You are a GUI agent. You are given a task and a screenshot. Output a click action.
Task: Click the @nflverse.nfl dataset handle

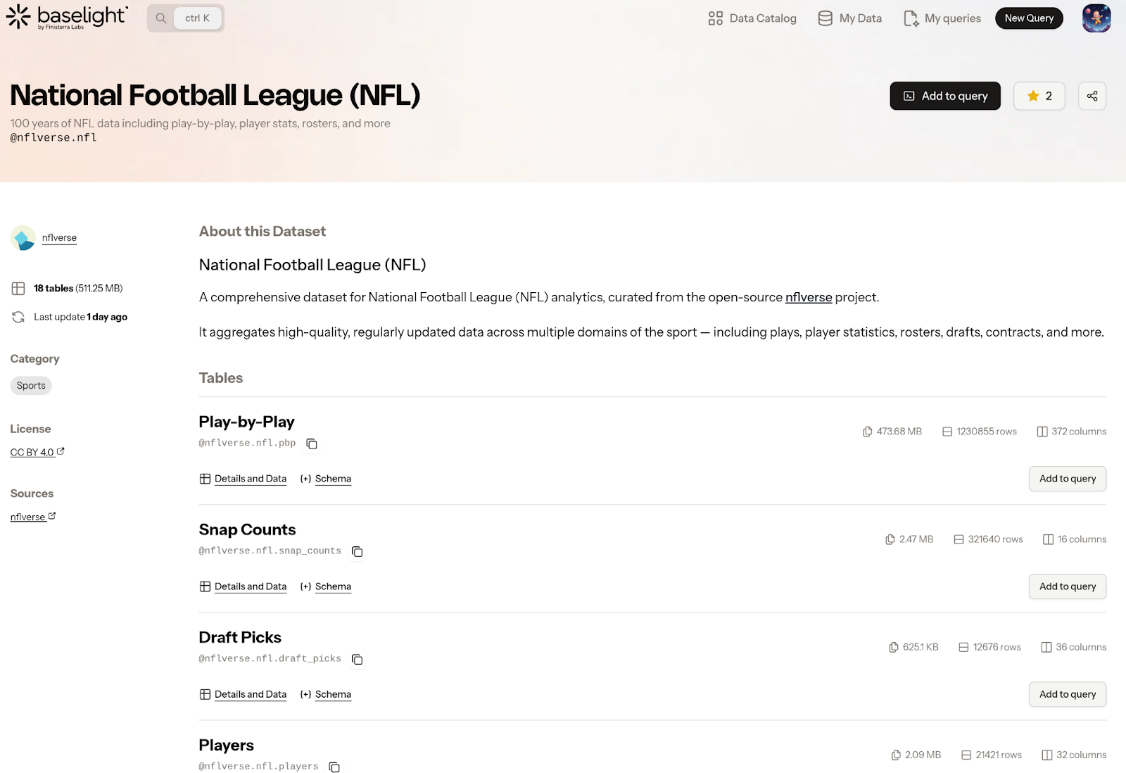click(53, 138)
